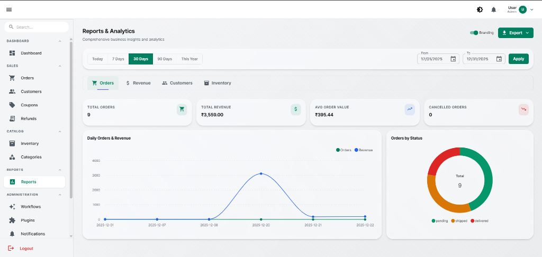Click the Avg Order Value trend icon

(410, 109)
